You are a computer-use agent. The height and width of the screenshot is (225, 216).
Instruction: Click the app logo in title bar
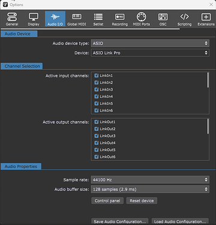(x=5, y=4)
